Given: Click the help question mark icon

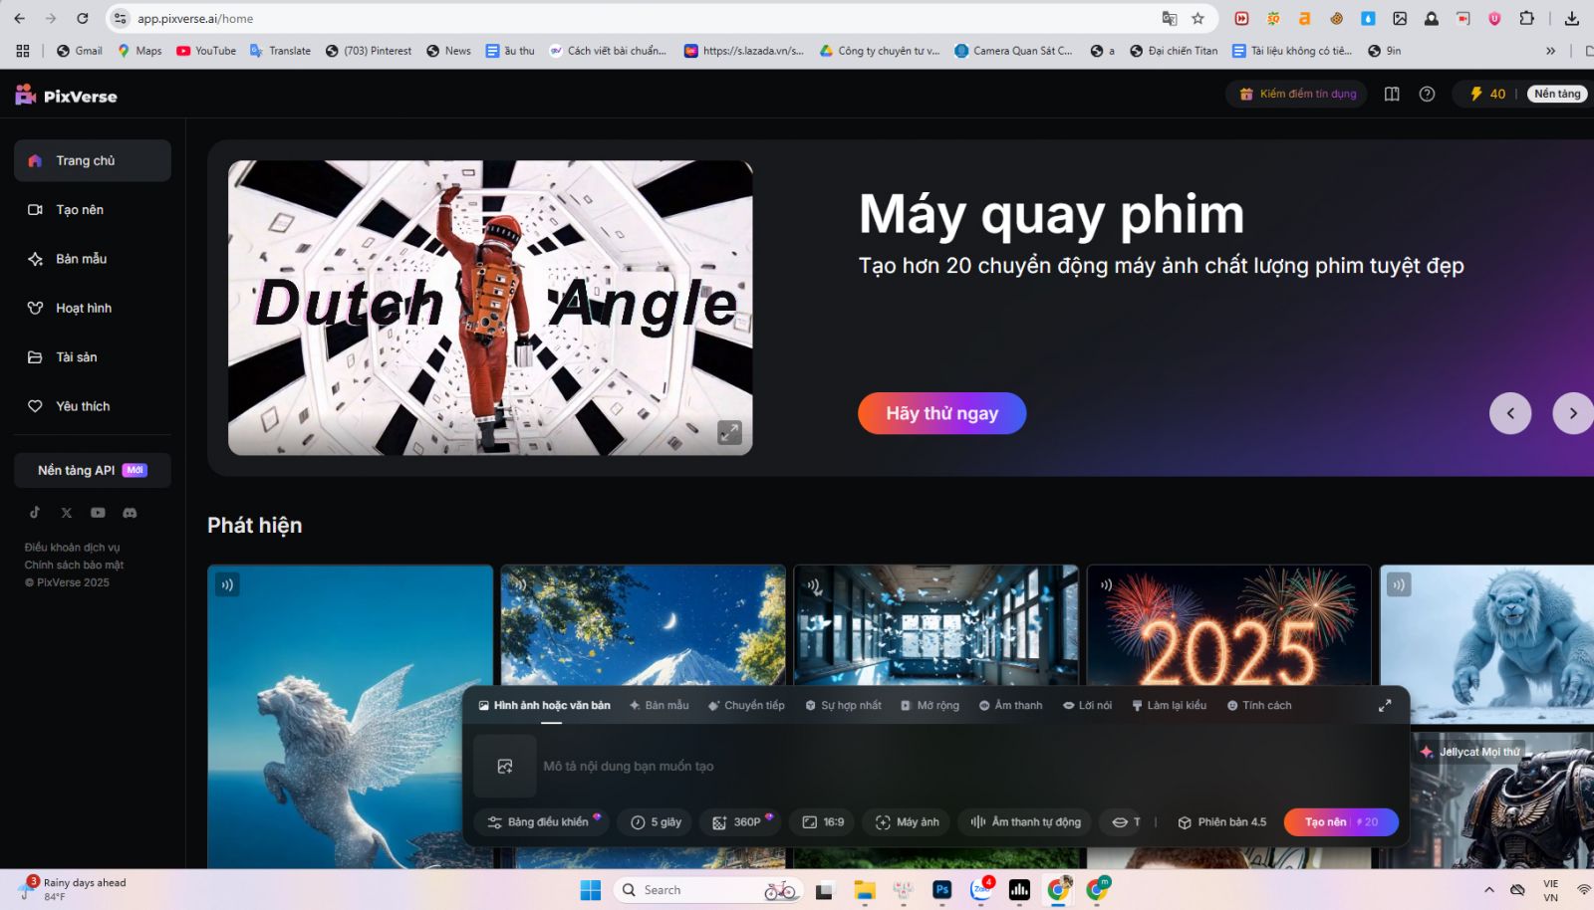Looking at the screenshot, I should click(x=1427, y=94).
